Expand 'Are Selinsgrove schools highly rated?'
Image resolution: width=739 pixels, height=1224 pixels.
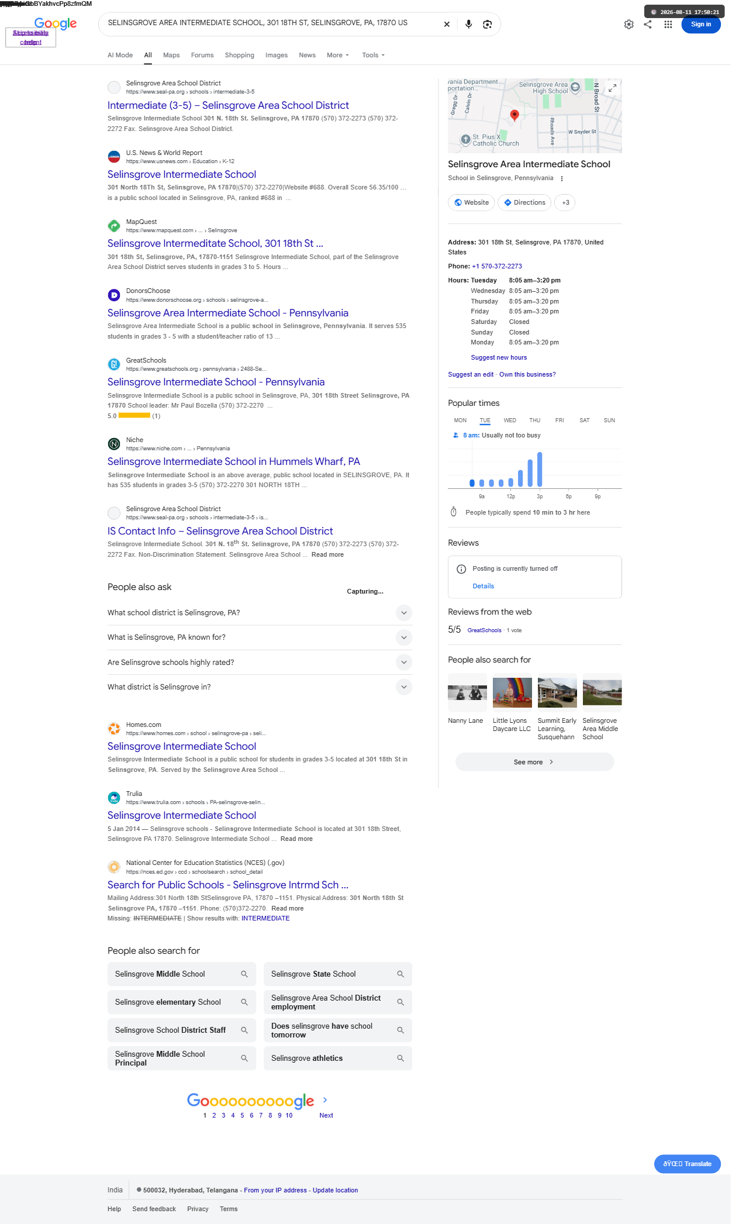(403, 663)
